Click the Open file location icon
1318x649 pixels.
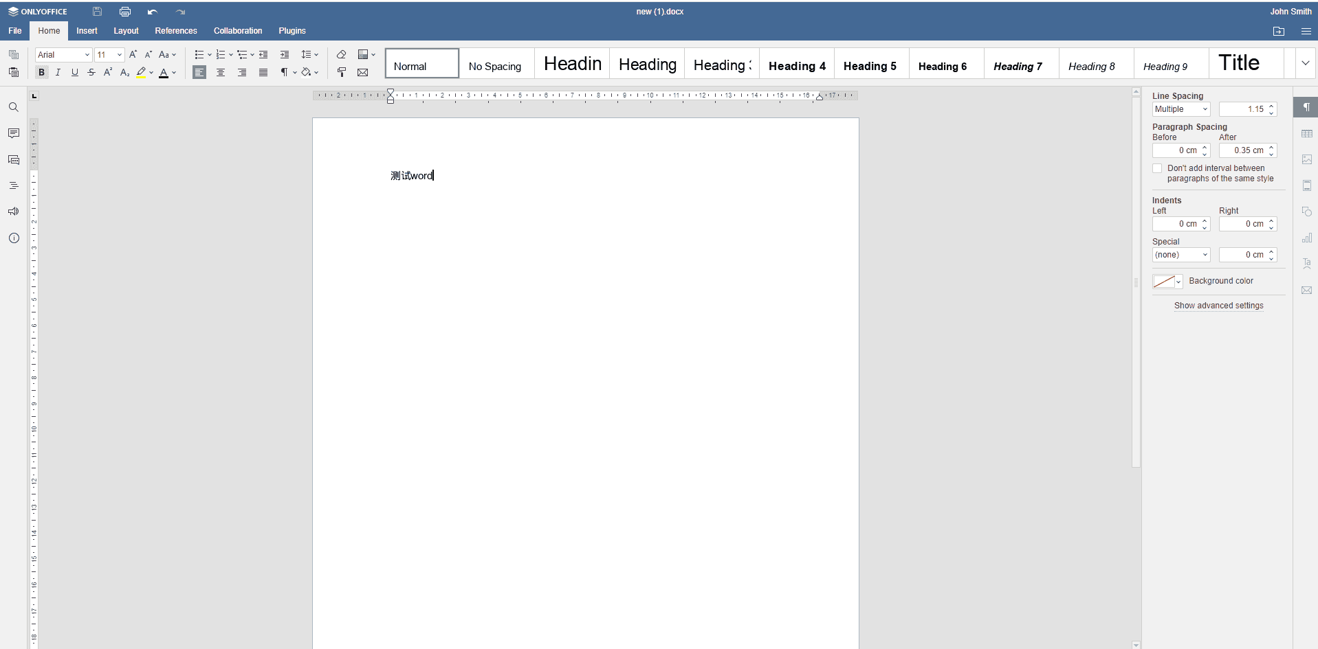point(1279,31)
